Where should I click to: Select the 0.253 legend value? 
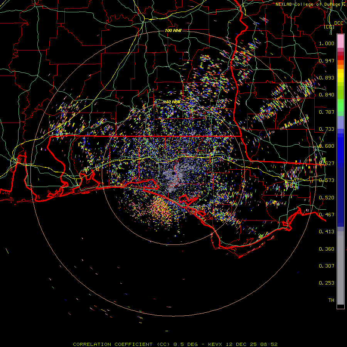[327, 283]
